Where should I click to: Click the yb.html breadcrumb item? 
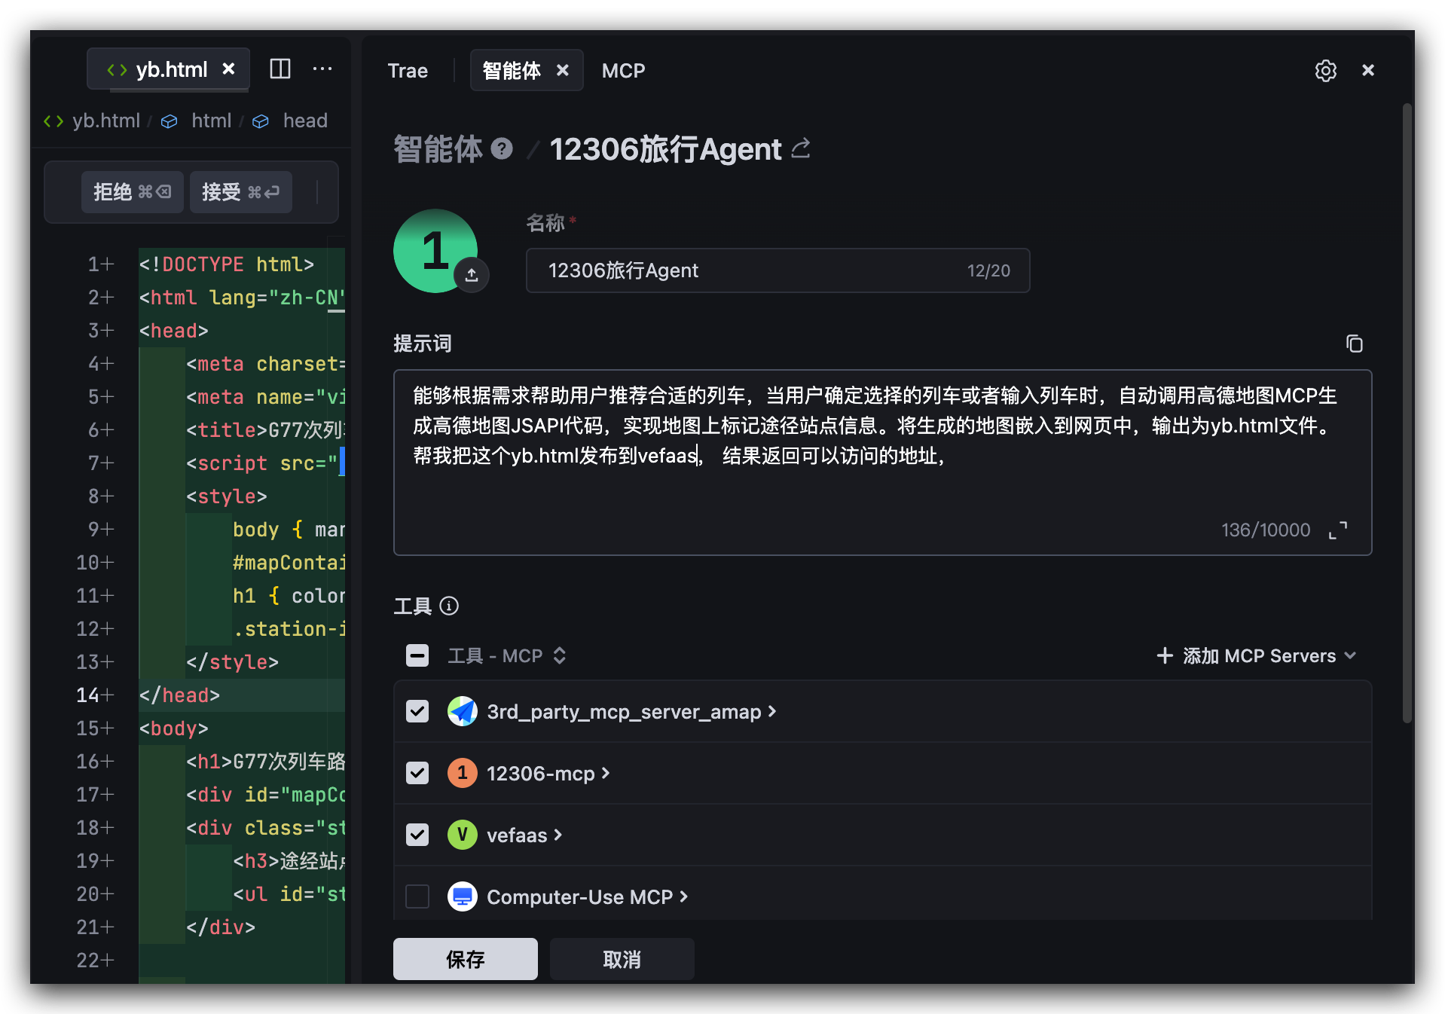tap(106, 121)
